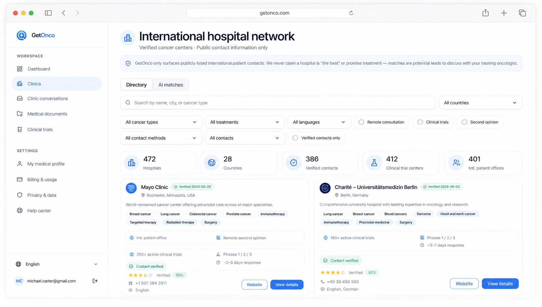Screen dimensions: 542x307
Task: Click Mayo Clinic Contact verified badge
Action: tap(146, 266)
